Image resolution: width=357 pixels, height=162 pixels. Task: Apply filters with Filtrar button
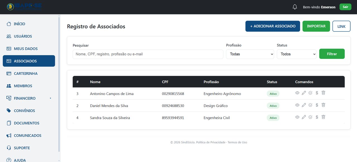[332, 54]
